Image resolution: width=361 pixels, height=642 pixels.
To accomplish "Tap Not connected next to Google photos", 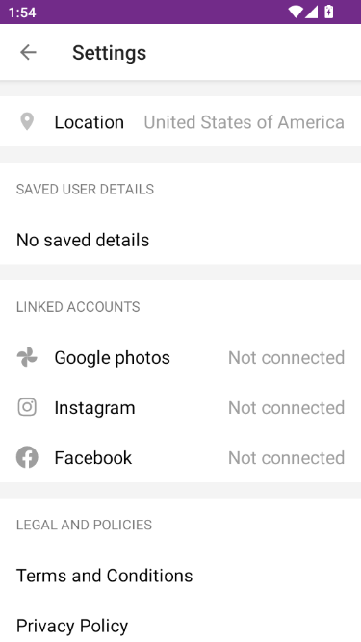I will pyautogui.click(x=286, y=357).
